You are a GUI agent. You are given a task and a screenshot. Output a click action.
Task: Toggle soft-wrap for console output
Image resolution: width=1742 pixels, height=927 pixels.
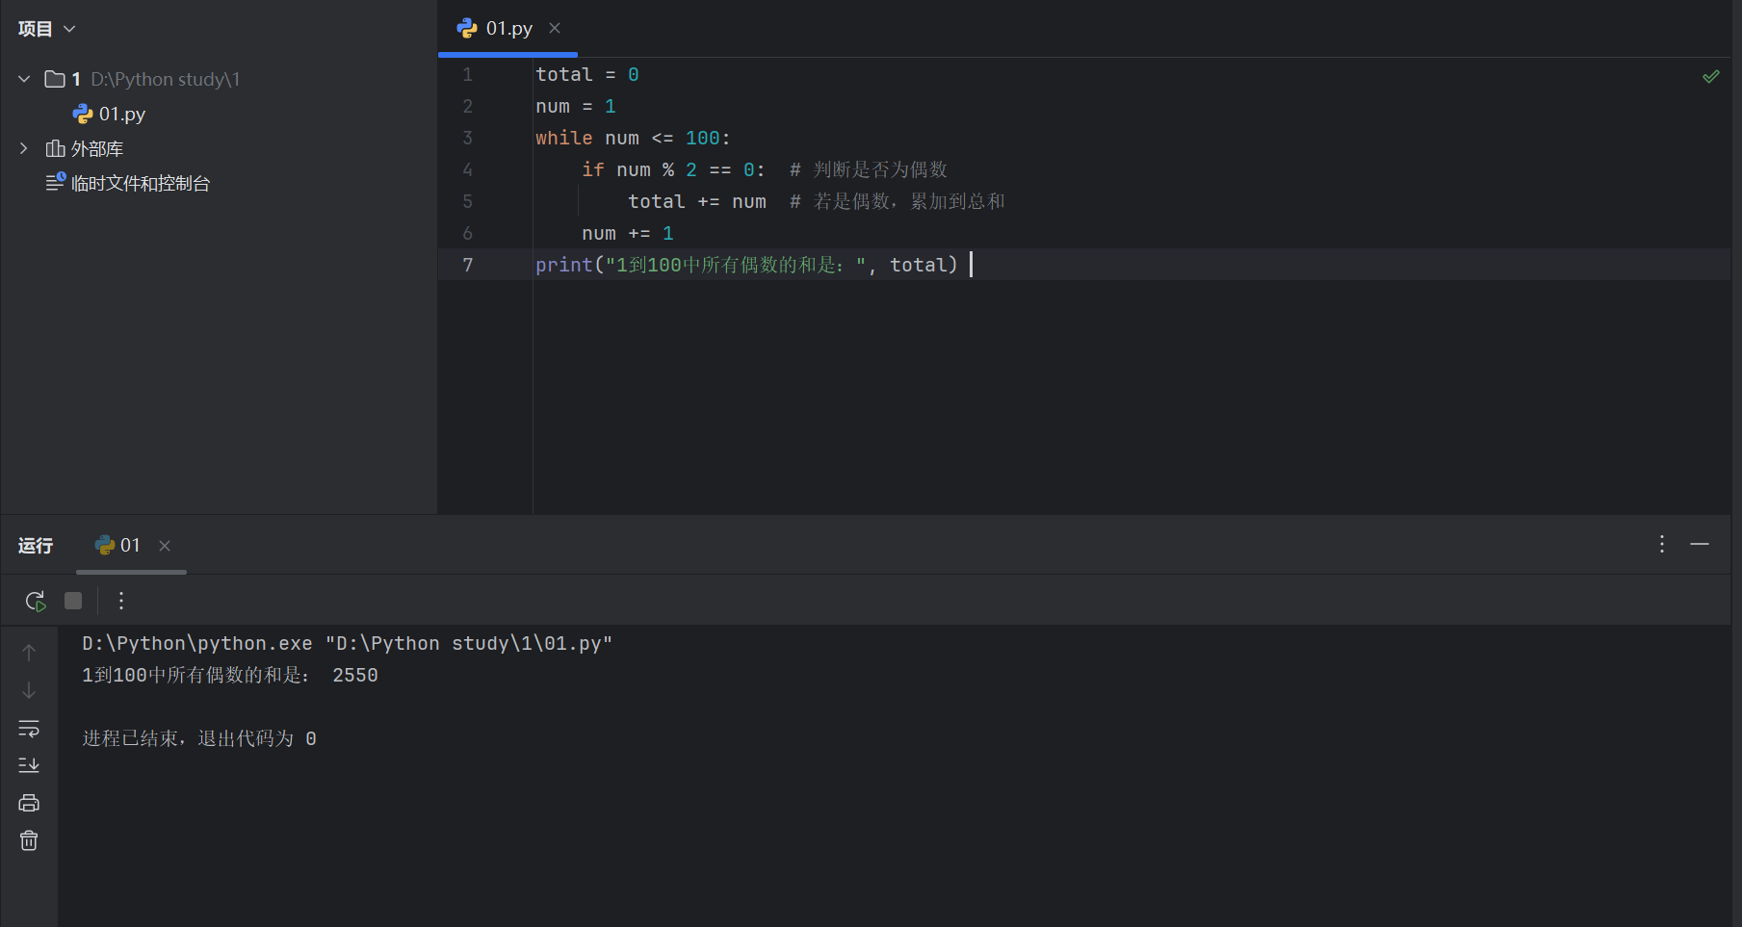(29, 728)
